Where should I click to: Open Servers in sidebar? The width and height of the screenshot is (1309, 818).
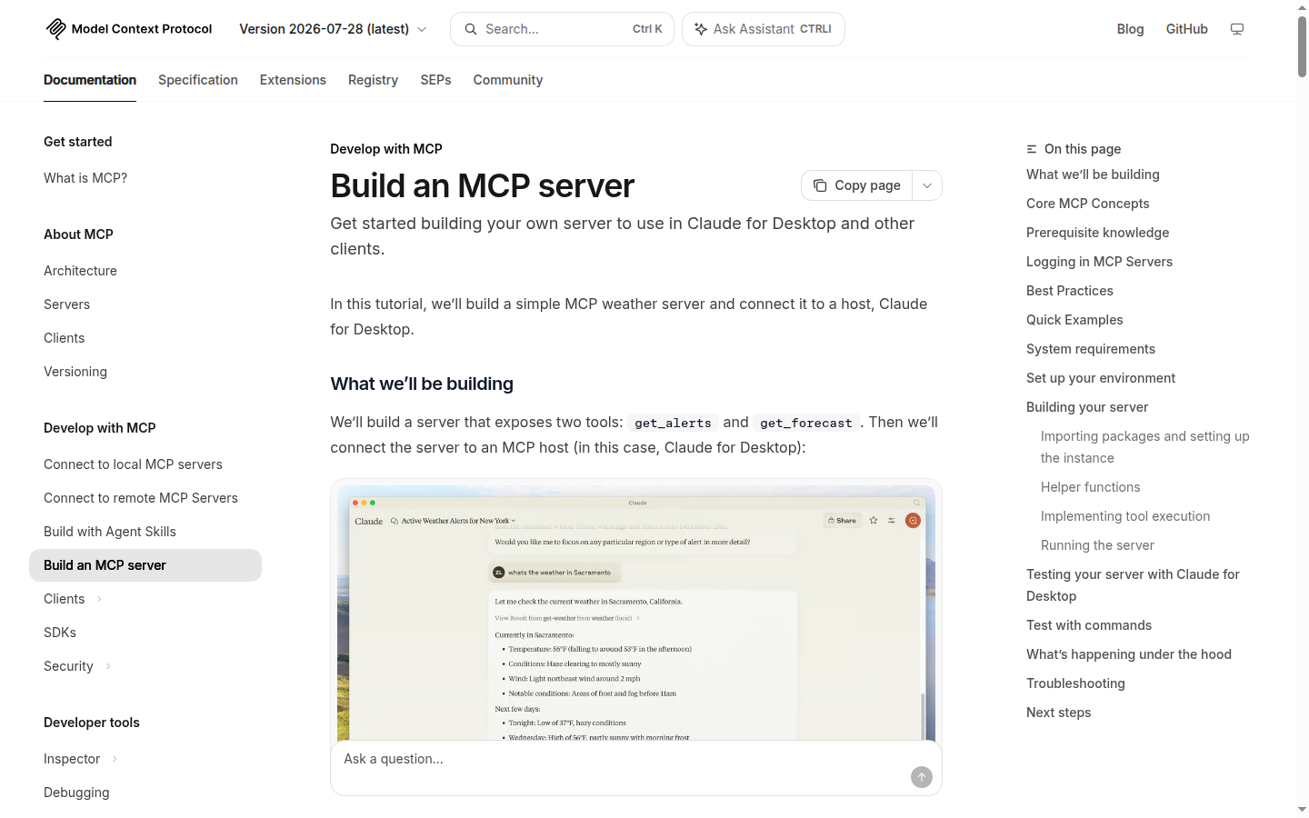pos(66,304)
